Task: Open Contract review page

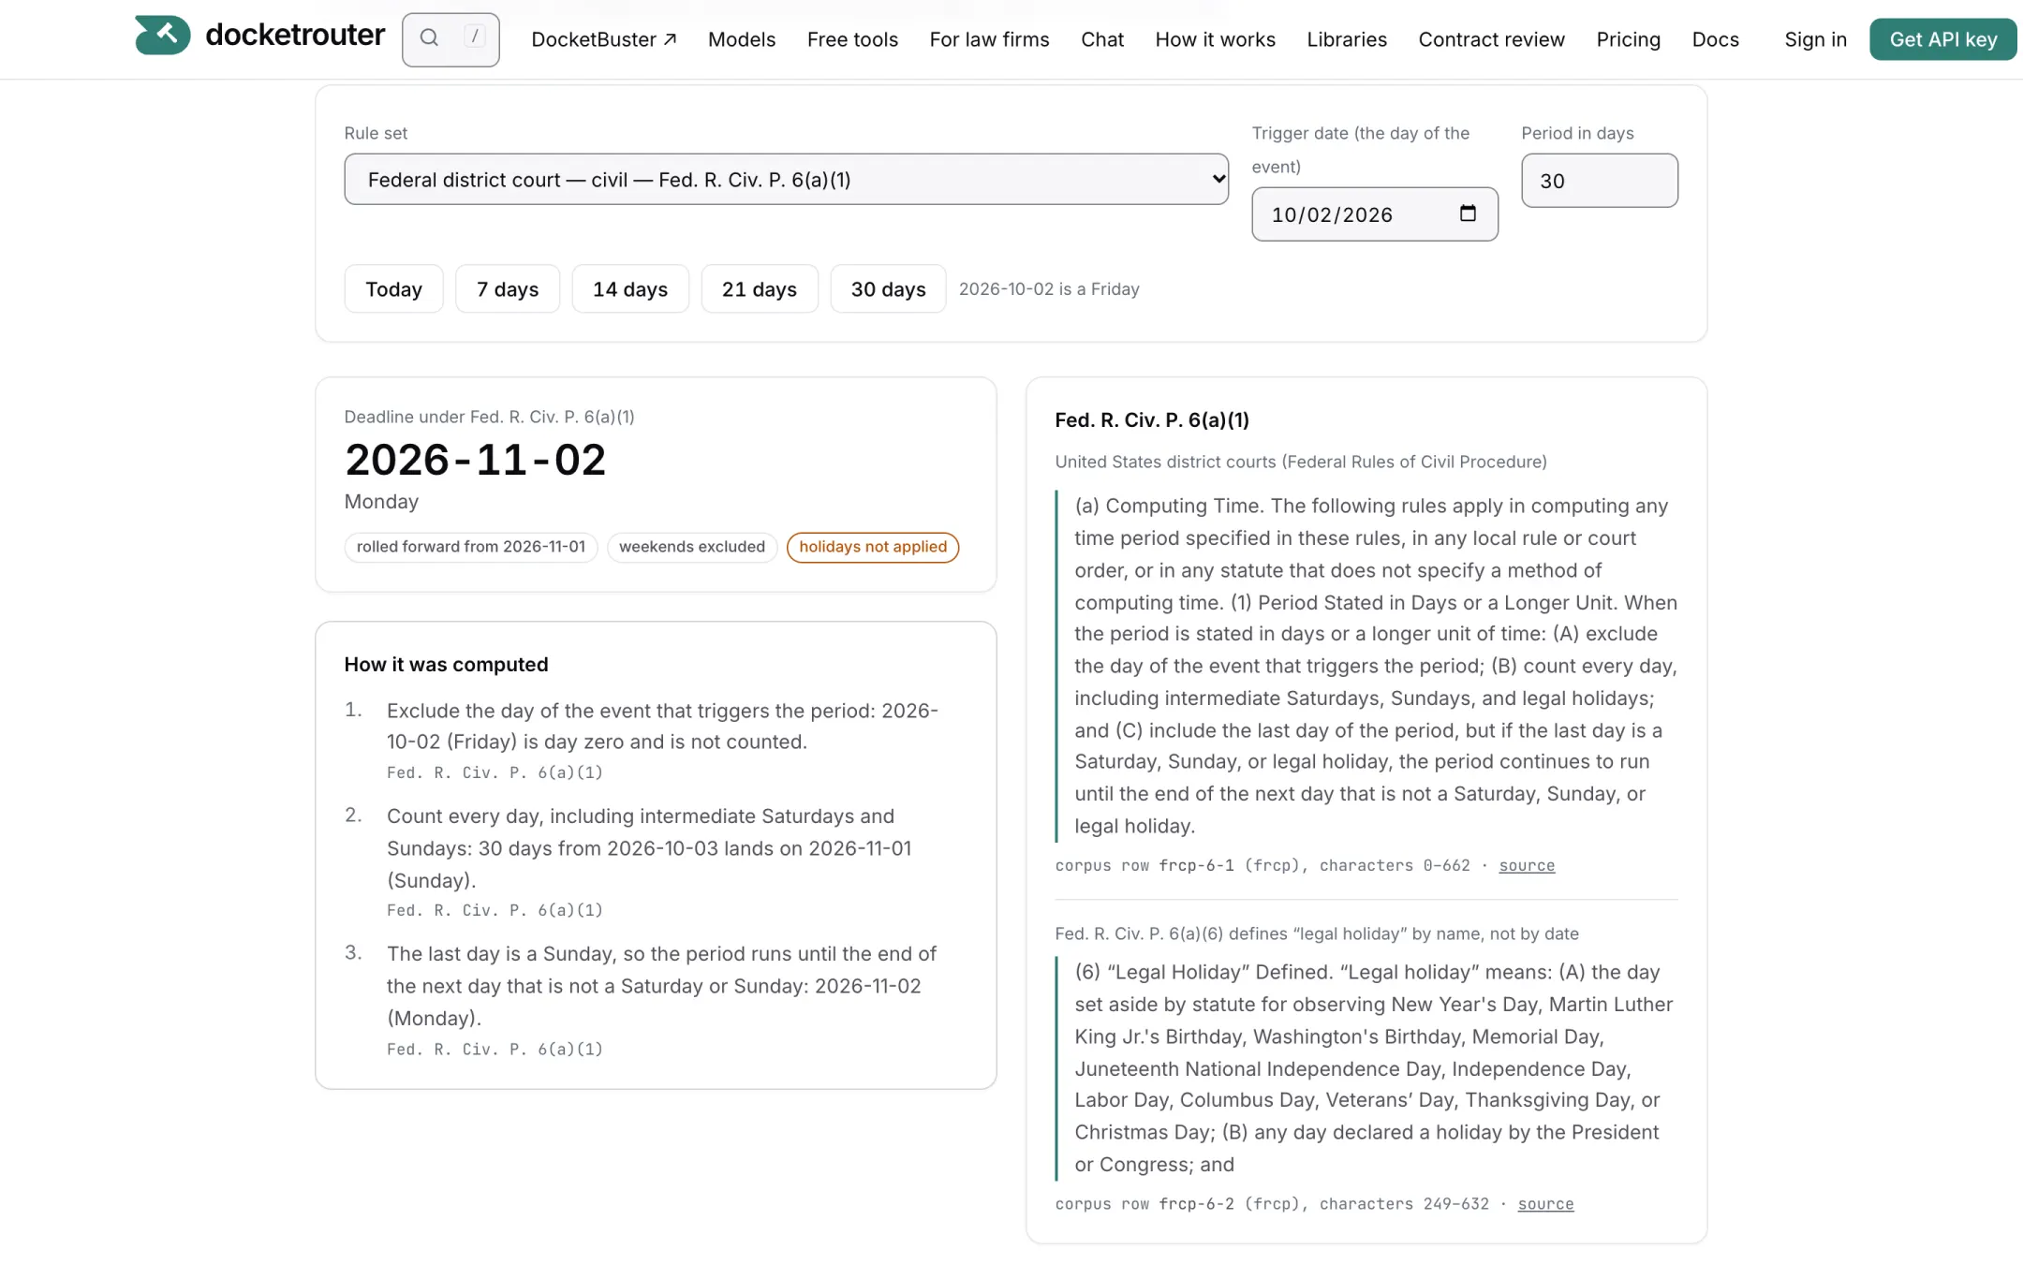Action: [1491, 39]
